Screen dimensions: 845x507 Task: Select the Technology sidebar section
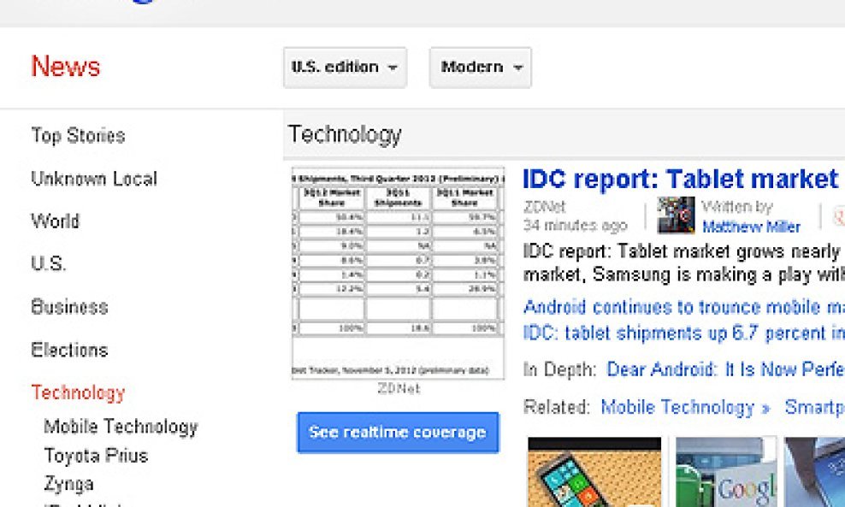click(78, 392)
